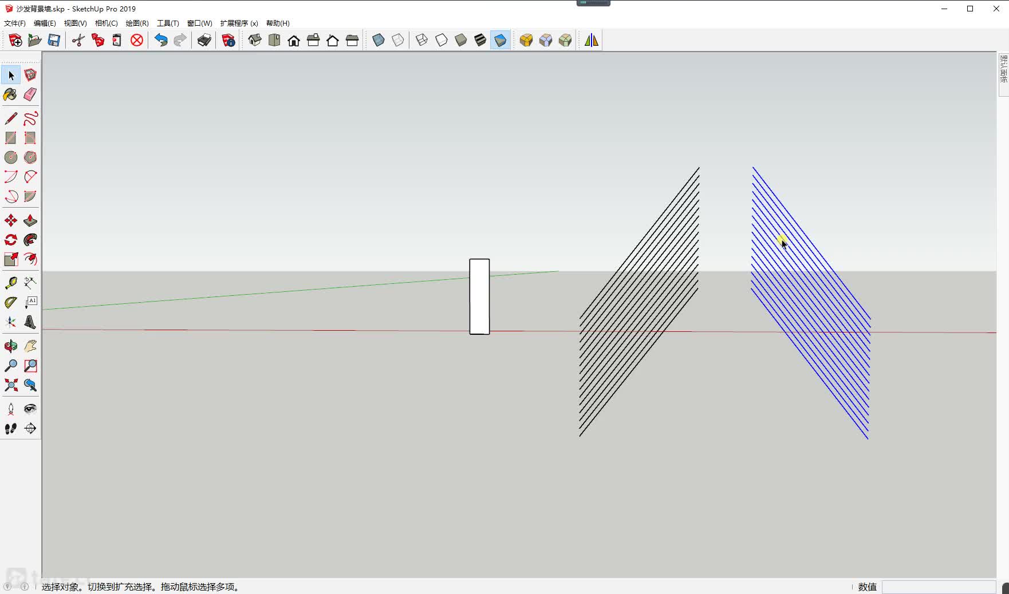The image size is (1009, 594).
Task: Open the 编辑(E) menu
Action: pyautogui.click(x=45, y=23)
